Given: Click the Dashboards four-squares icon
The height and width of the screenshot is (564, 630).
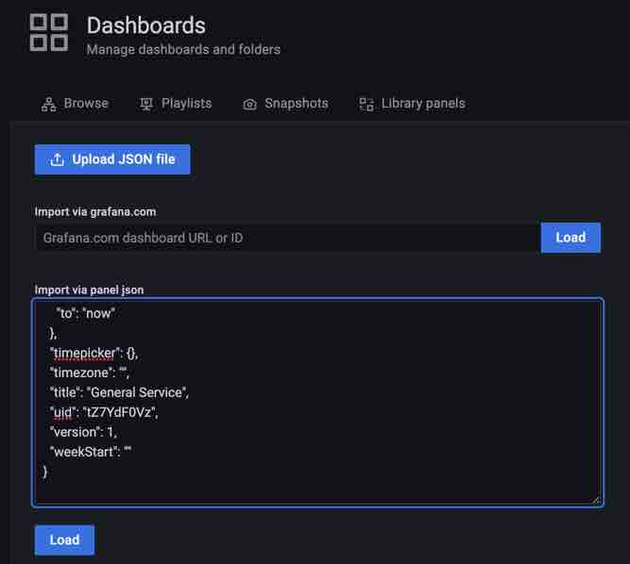Looking at the screenshot, I should tap(48, 32).
